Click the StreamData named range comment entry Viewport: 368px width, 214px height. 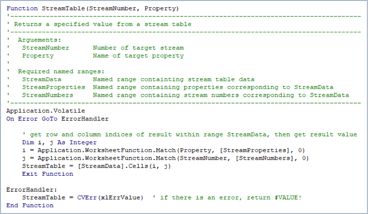coord(42,79)
